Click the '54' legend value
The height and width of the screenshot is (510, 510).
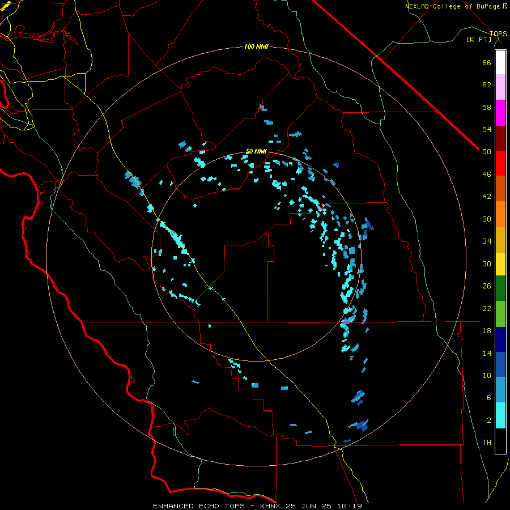487,129
